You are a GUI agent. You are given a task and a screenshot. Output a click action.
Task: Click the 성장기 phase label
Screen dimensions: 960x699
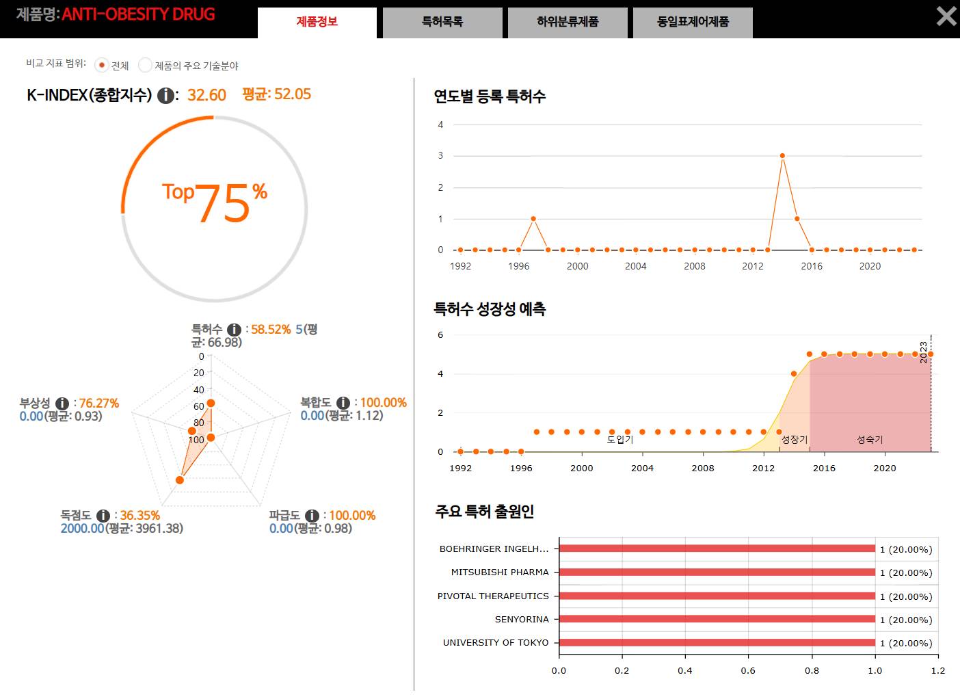point(795,440)
